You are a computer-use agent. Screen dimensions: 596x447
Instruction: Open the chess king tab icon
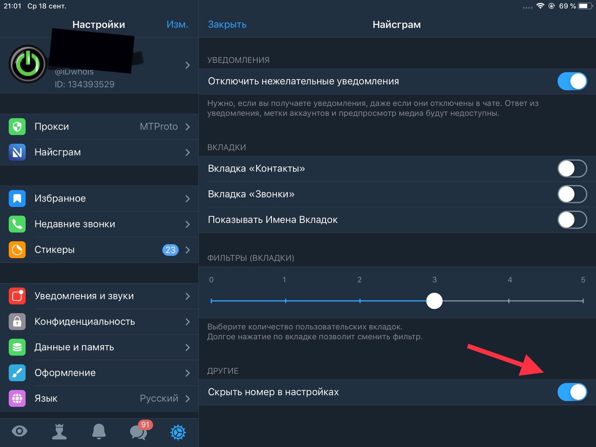59,432
